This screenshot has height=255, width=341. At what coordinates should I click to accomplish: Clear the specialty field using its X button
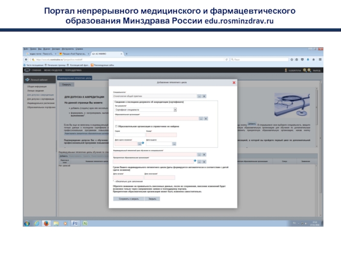tap(204, 96)
